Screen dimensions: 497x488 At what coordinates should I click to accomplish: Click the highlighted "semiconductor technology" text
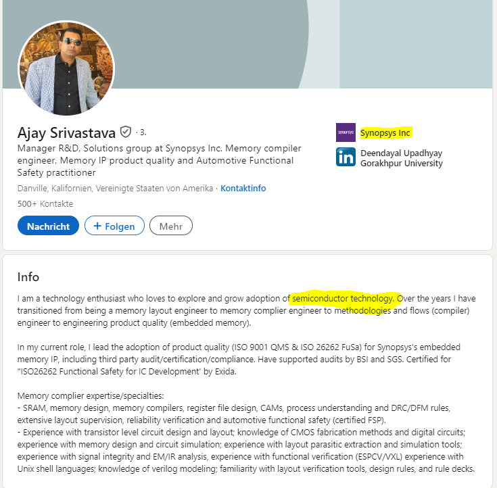[343, 298]
